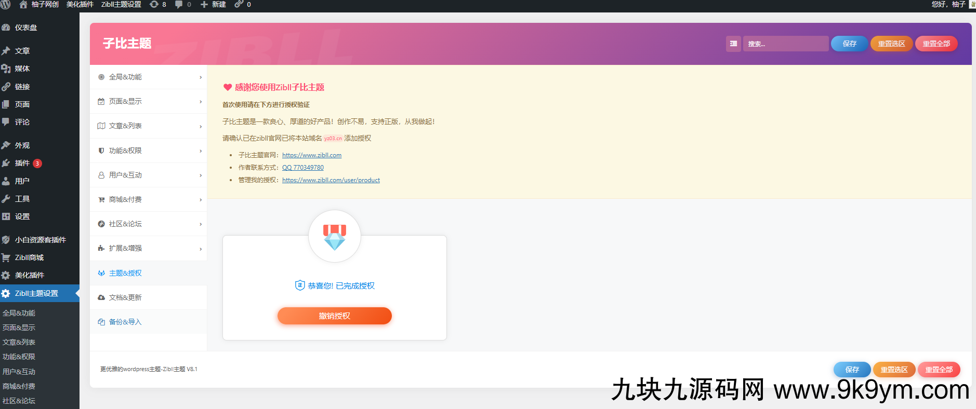Open the QQ 770349780 contact link
Image resolution: width=976 pixels, height=409 pixels.
click(x=303, y=168)
